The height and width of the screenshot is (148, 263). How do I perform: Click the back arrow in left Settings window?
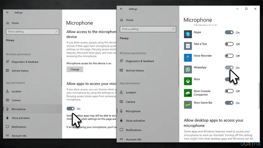tap(7, 12)
